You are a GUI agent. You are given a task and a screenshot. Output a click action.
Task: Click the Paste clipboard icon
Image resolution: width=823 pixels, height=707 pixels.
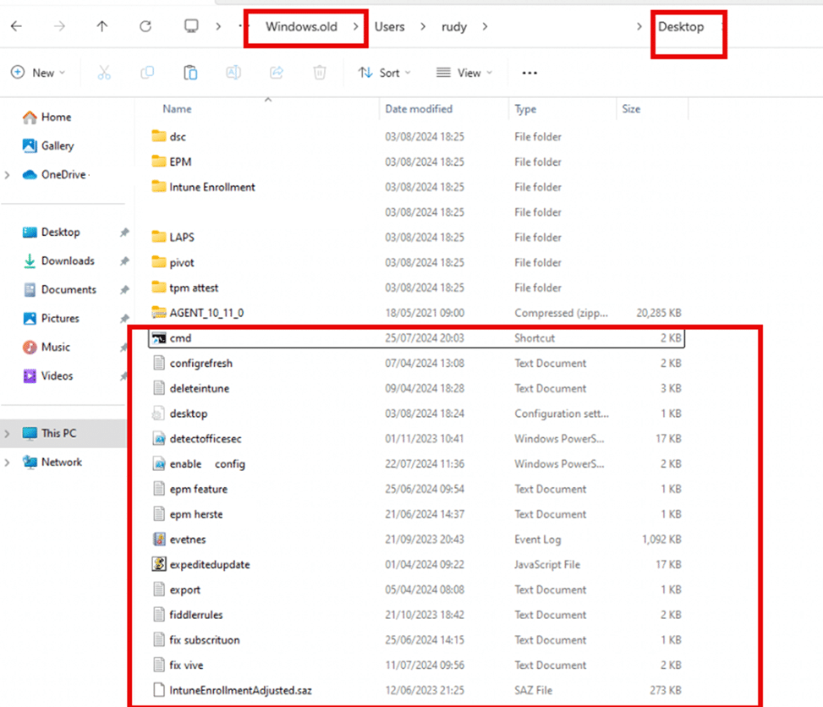[x=190, y=73]
